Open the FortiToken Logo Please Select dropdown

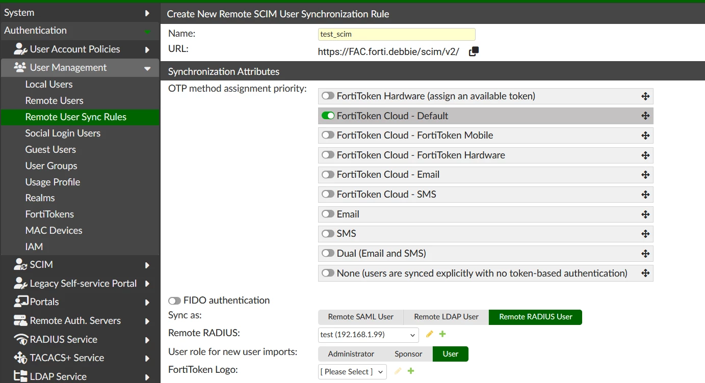coord(352,372)
